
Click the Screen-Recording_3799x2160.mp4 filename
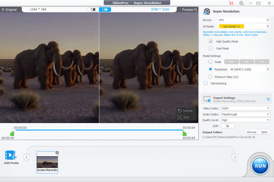(x=234, y=101)
